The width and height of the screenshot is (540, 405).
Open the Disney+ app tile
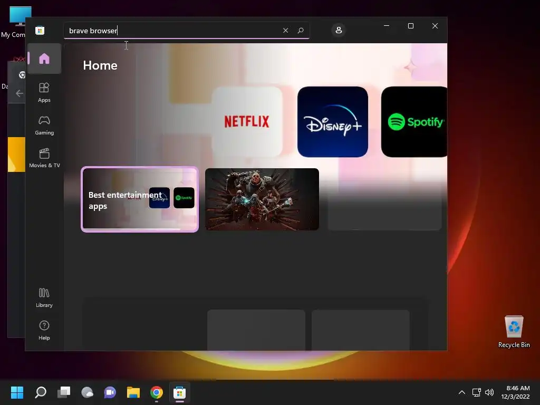(x=333, y=122)
